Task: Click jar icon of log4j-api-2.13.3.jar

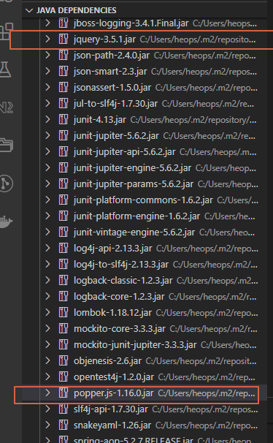Action: point(64,248)
